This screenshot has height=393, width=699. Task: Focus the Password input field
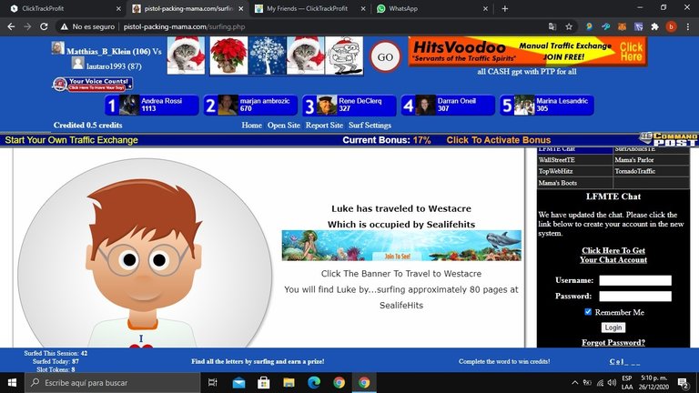635,296
